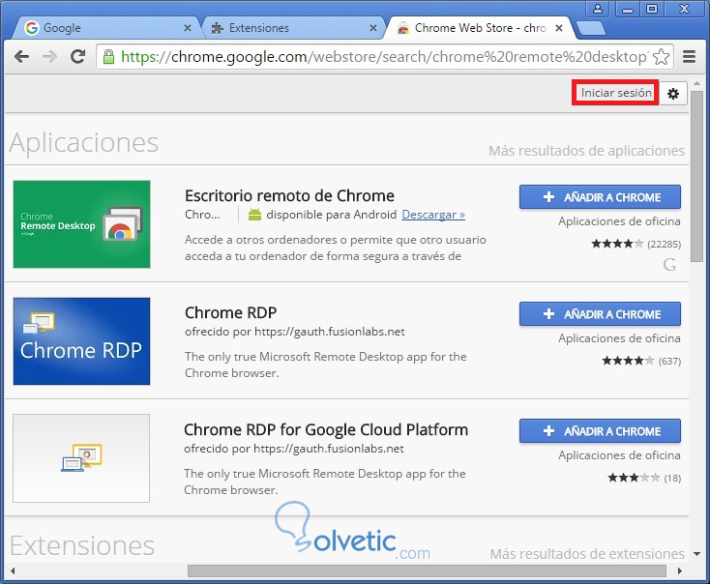Click the Google G badge icon
Image resolution: width=710 pixels, height=584 pixels.
669,264
